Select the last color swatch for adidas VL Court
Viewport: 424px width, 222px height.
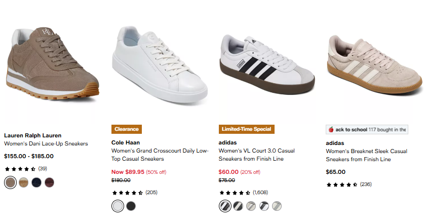(x=277, y=206)
